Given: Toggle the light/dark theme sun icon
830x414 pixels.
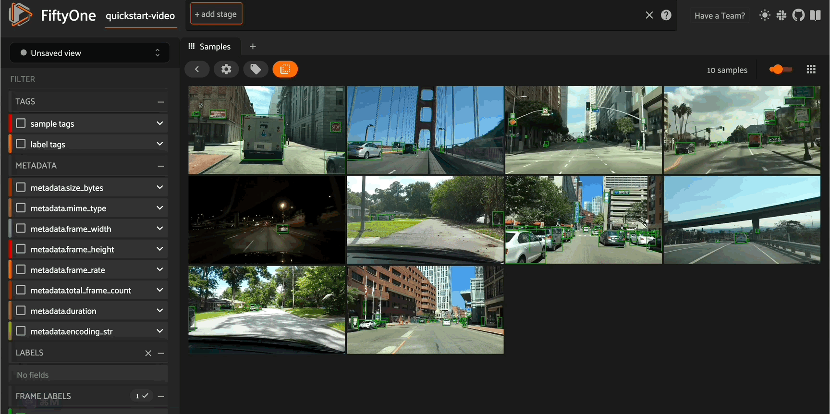Looking at the screenshot, I should coord(765,15).
